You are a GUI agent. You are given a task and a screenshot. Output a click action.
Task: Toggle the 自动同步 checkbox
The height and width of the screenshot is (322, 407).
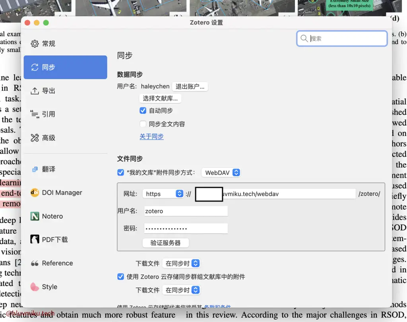point(143,111)
